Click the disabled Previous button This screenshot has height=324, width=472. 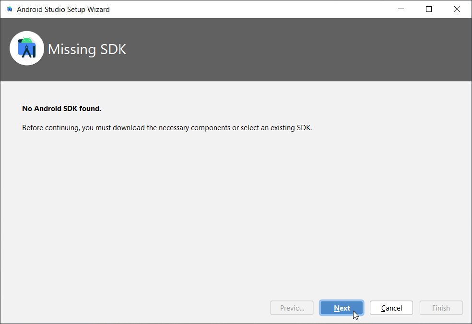(x=292, y=308)
